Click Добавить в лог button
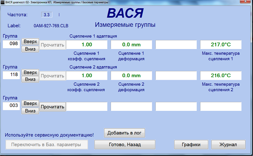Image resolution: width=253 pixels, height=156 pixels. tap(124, 133)
